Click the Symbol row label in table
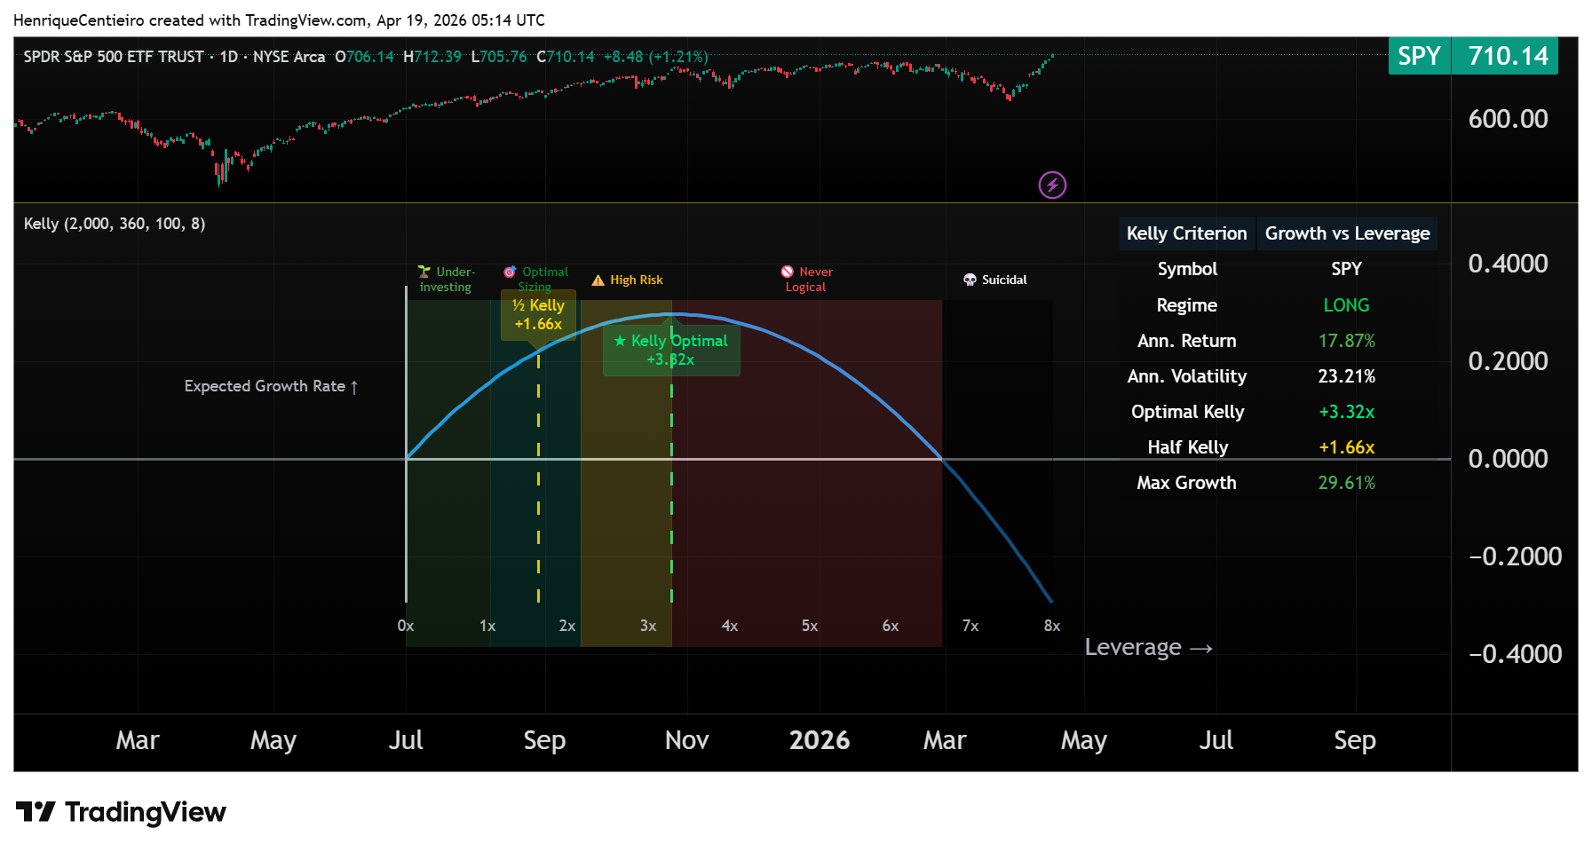The width and height of the screenshot is (1592, 852). [x=1186, y=269]
